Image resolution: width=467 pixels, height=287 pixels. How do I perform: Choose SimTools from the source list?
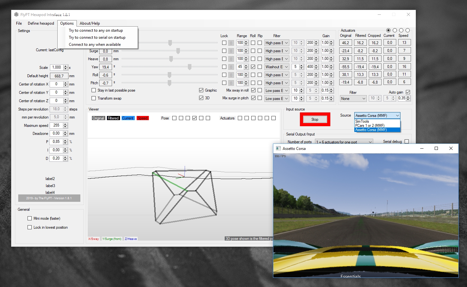[362, 121]
